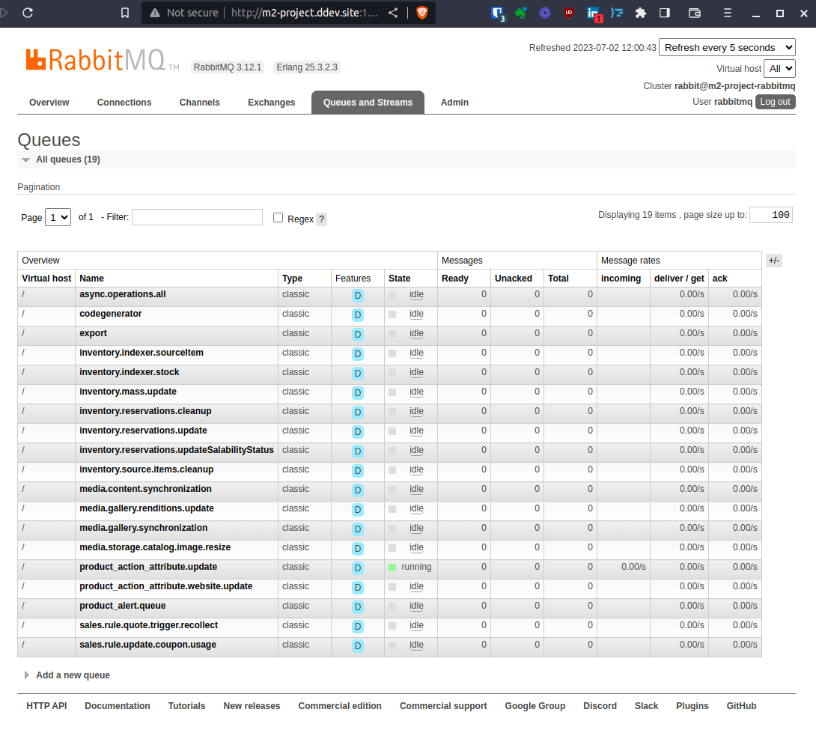Click the purple starburst extension icon
This screenshot has height=733, width=816.
point(545,13)
